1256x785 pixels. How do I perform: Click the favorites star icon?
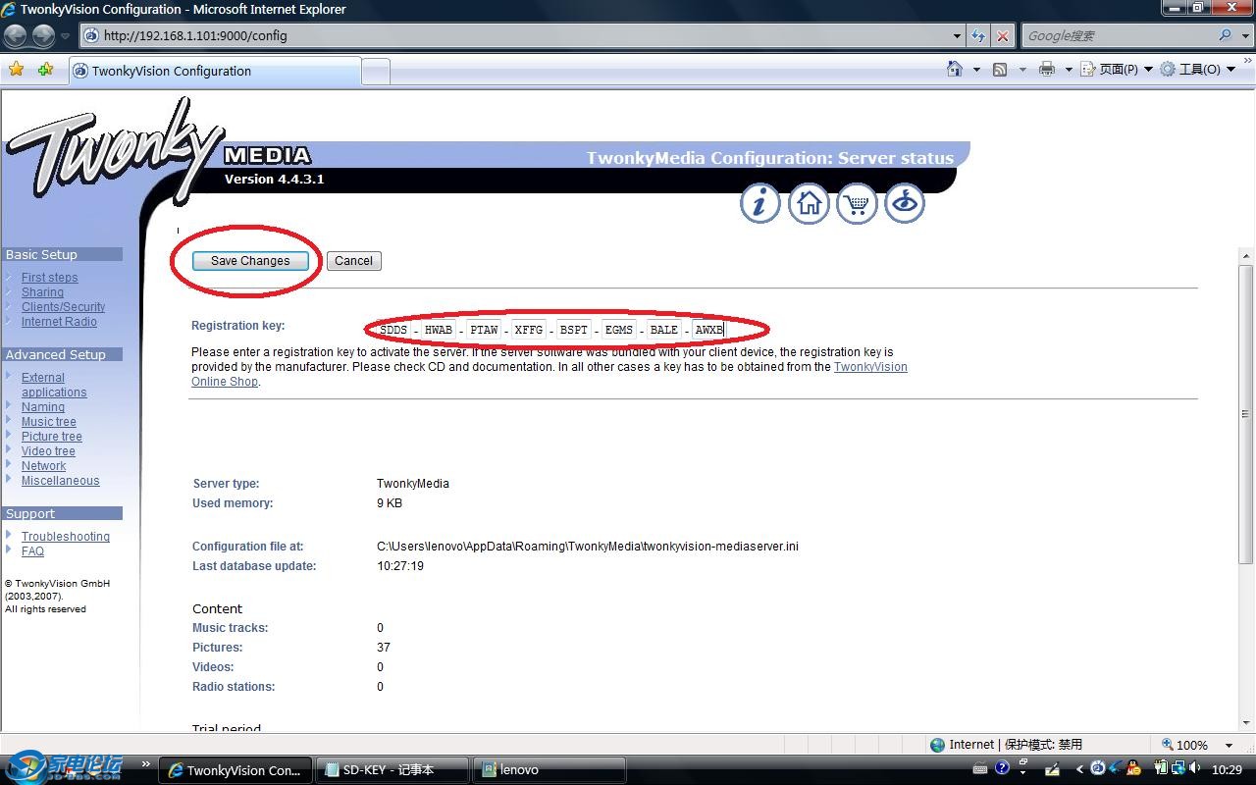point(16,70)
